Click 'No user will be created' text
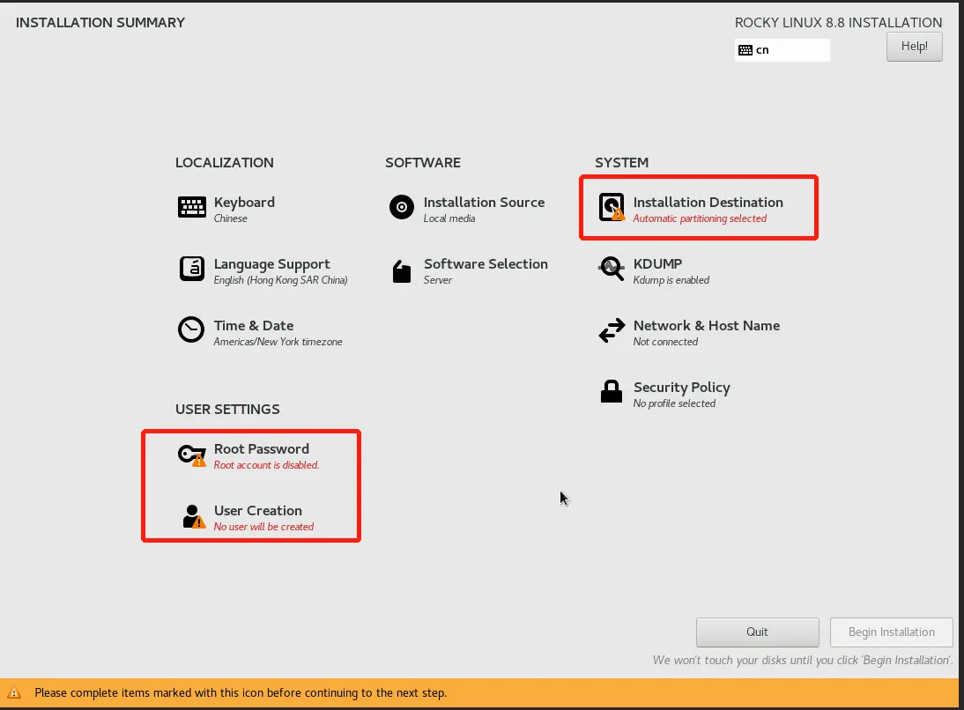964x710 pixels. tap(263, 527)
